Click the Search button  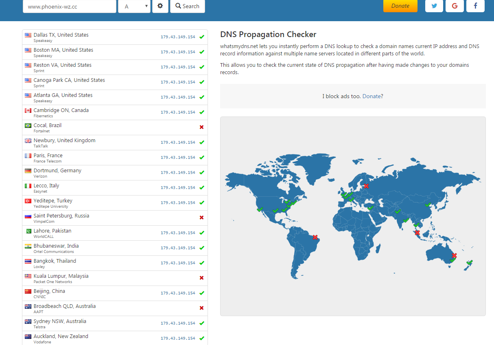click(x=188, y=6)
